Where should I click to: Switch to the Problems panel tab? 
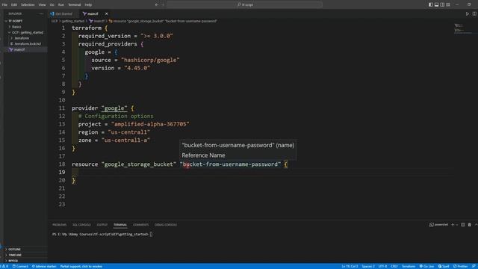tap(60, 225)
